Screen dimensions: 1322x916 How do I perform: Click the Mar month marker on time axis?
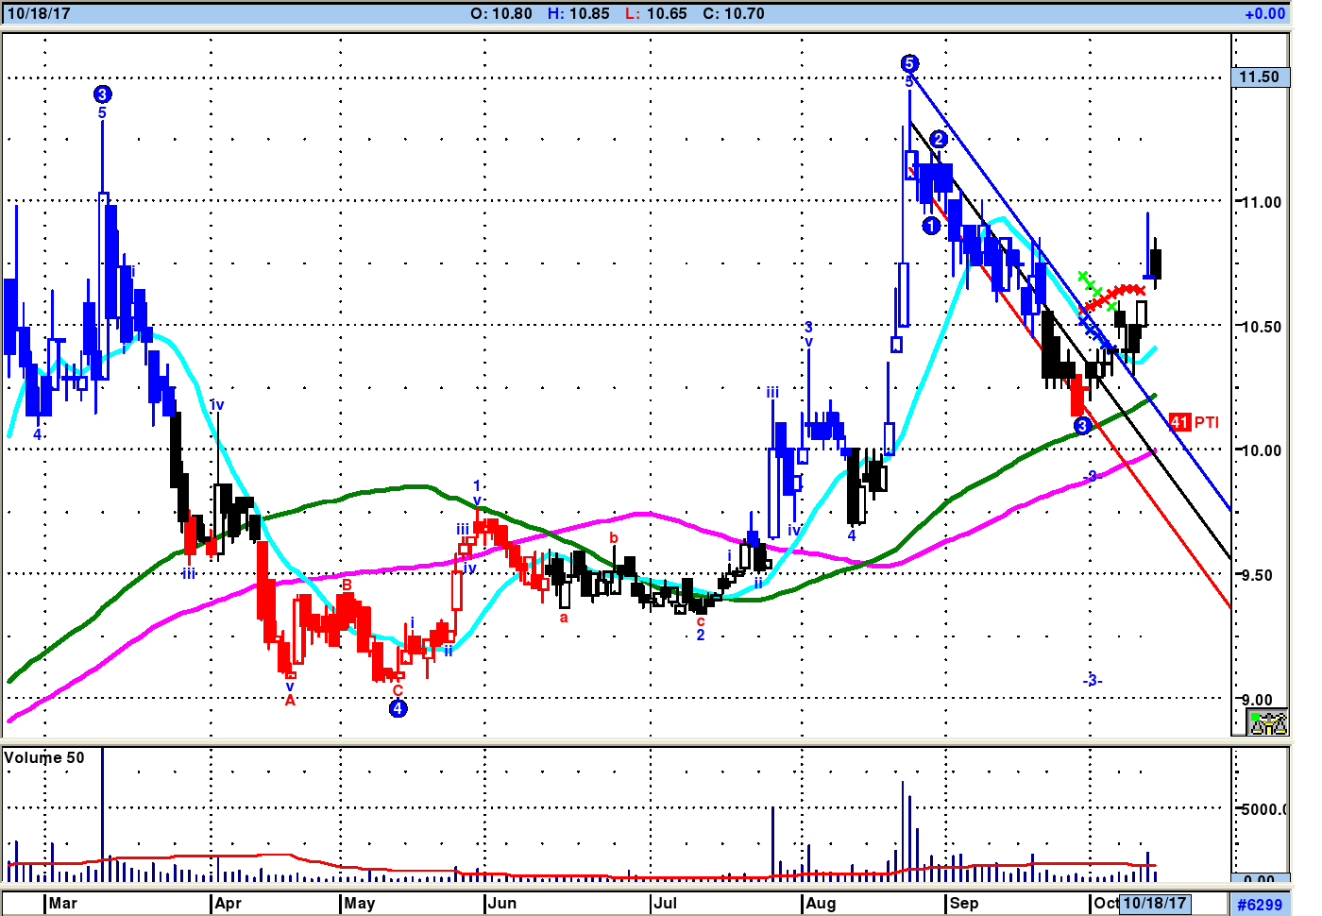click(63, 903)
